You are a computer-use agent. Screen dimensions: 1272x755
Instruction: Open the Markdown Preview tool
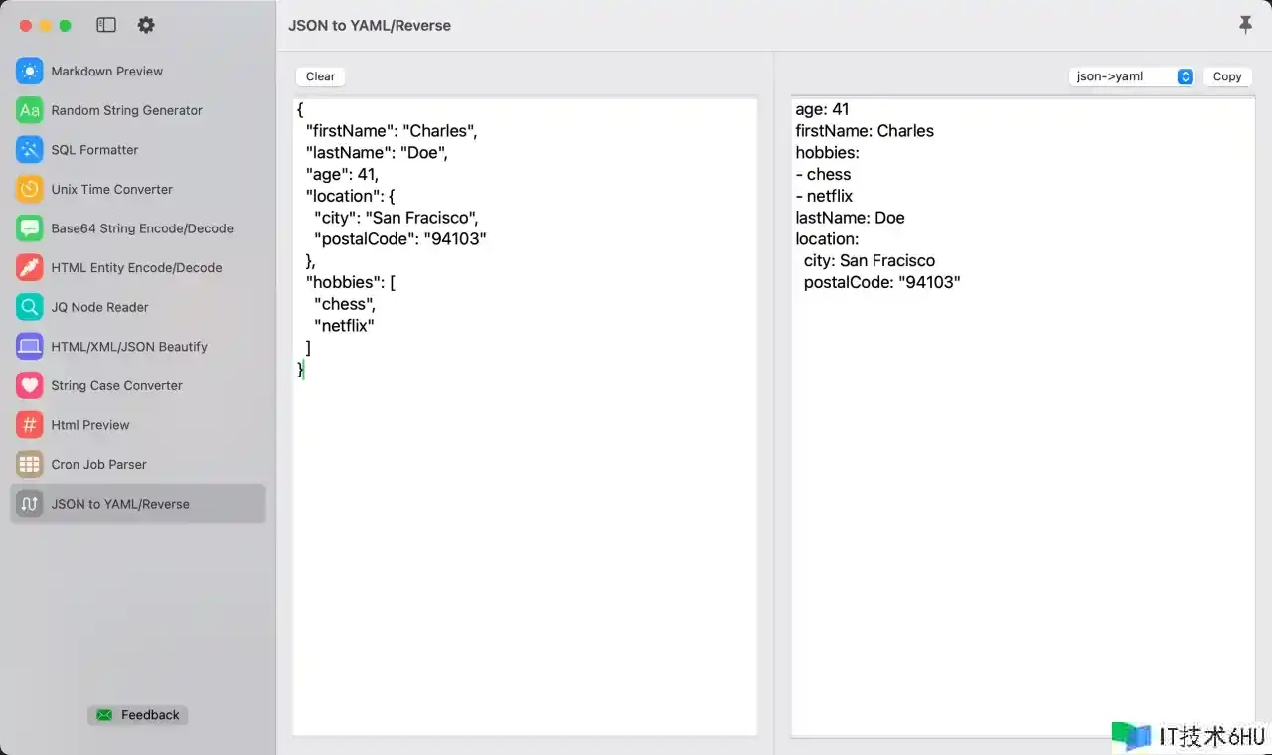(x=138, y=71)
